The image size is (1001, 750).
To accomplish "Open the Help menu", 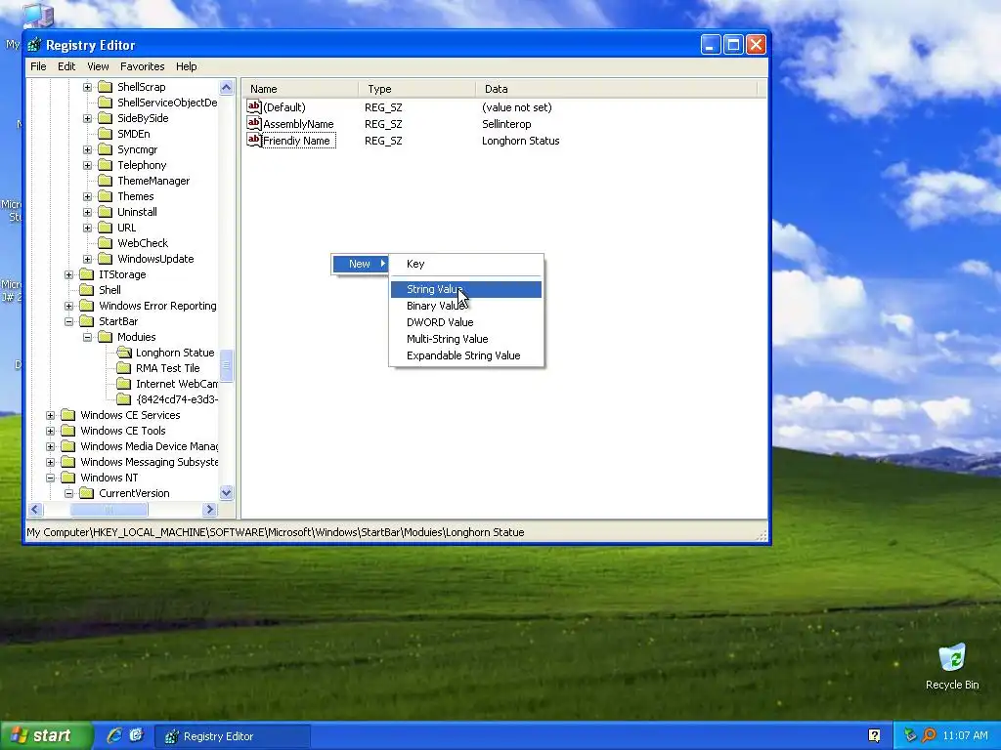I will (x=187, y=66).
